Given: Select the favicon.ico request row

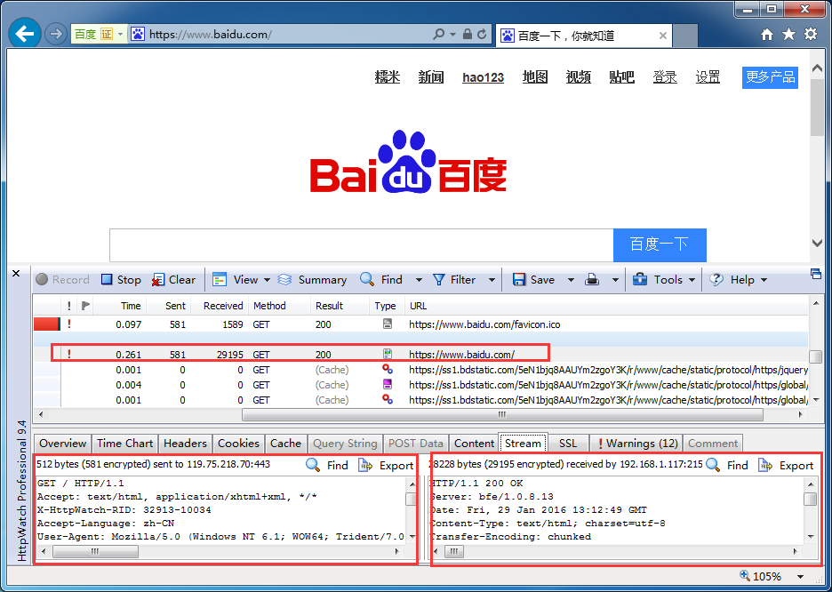Looking at the screenshot, I should click(x=420, y=324).
